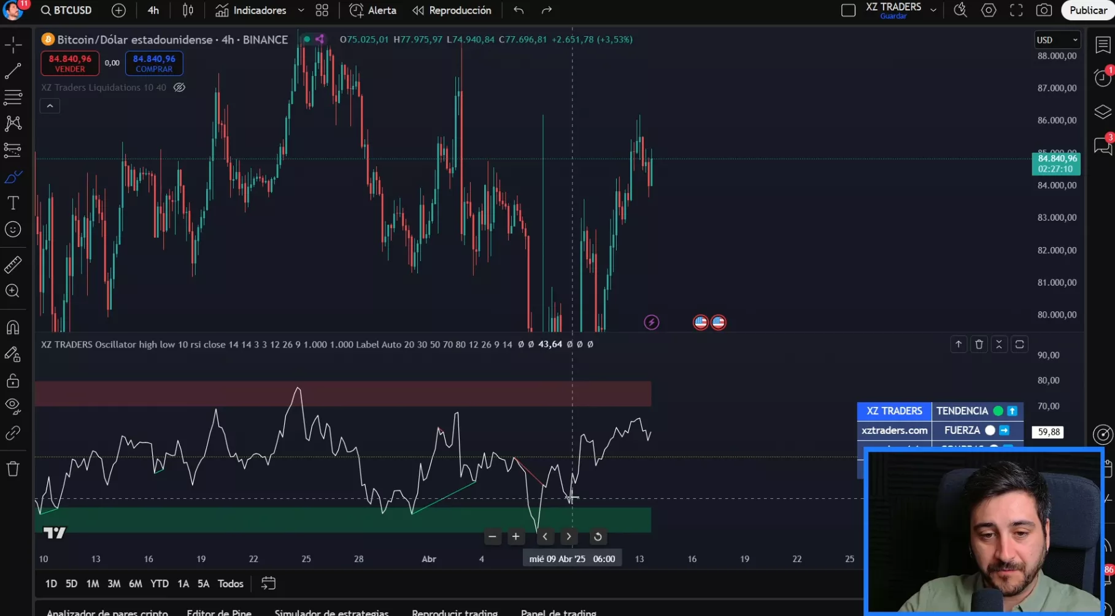
Task: Add symbol to compare with plus icon
Action: (118, 10)
